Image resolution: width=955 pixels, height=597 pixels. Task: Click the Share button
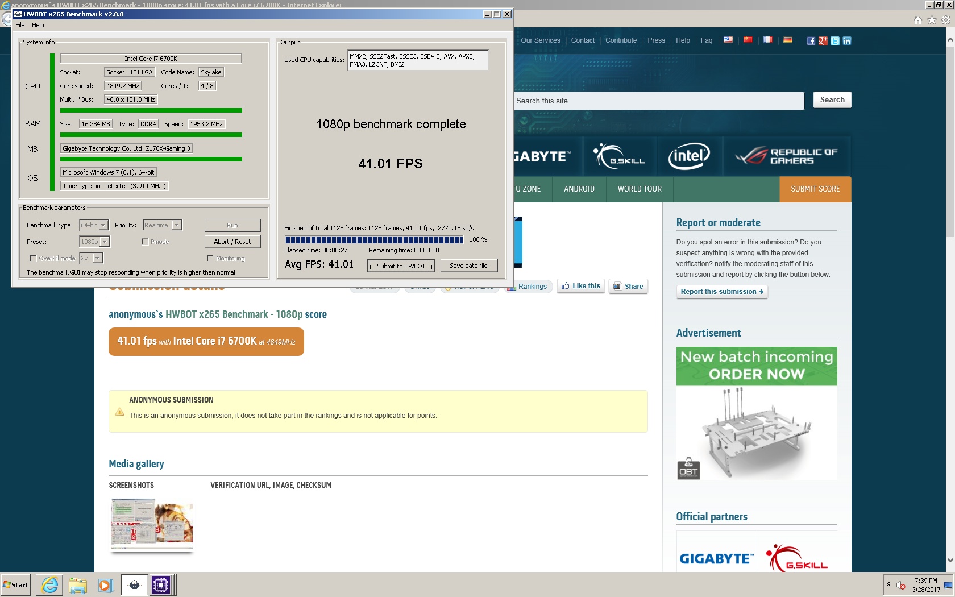click(628, 286)
